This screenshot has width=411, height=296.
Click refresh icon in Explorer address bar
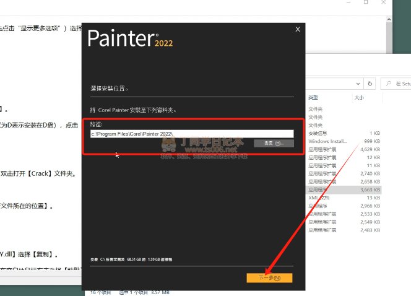[x=370, y=84]
